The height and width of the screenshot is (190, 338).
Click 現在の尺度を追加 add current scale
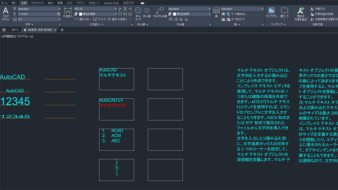pyautogui.click(x=301, y=14)
